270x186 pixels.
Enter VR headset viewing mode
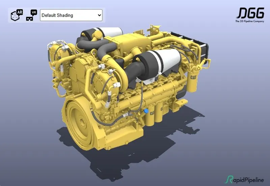31,15
